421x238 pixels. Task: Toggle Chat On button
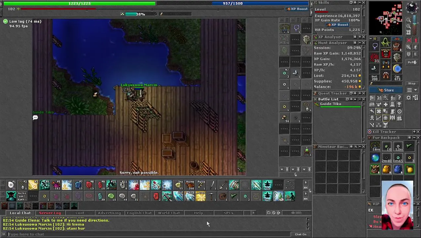301,234
